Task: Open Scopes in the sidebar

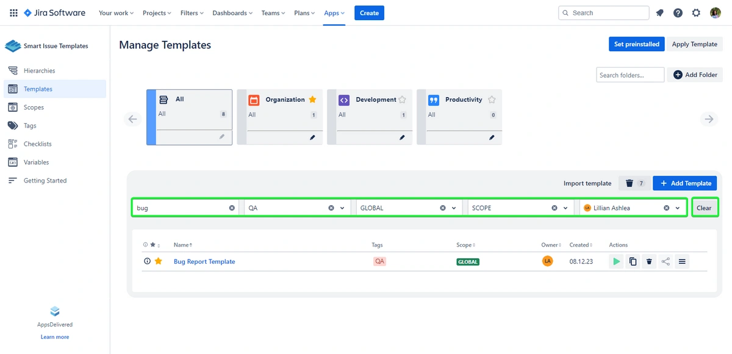Action: (x=55, y=107)
